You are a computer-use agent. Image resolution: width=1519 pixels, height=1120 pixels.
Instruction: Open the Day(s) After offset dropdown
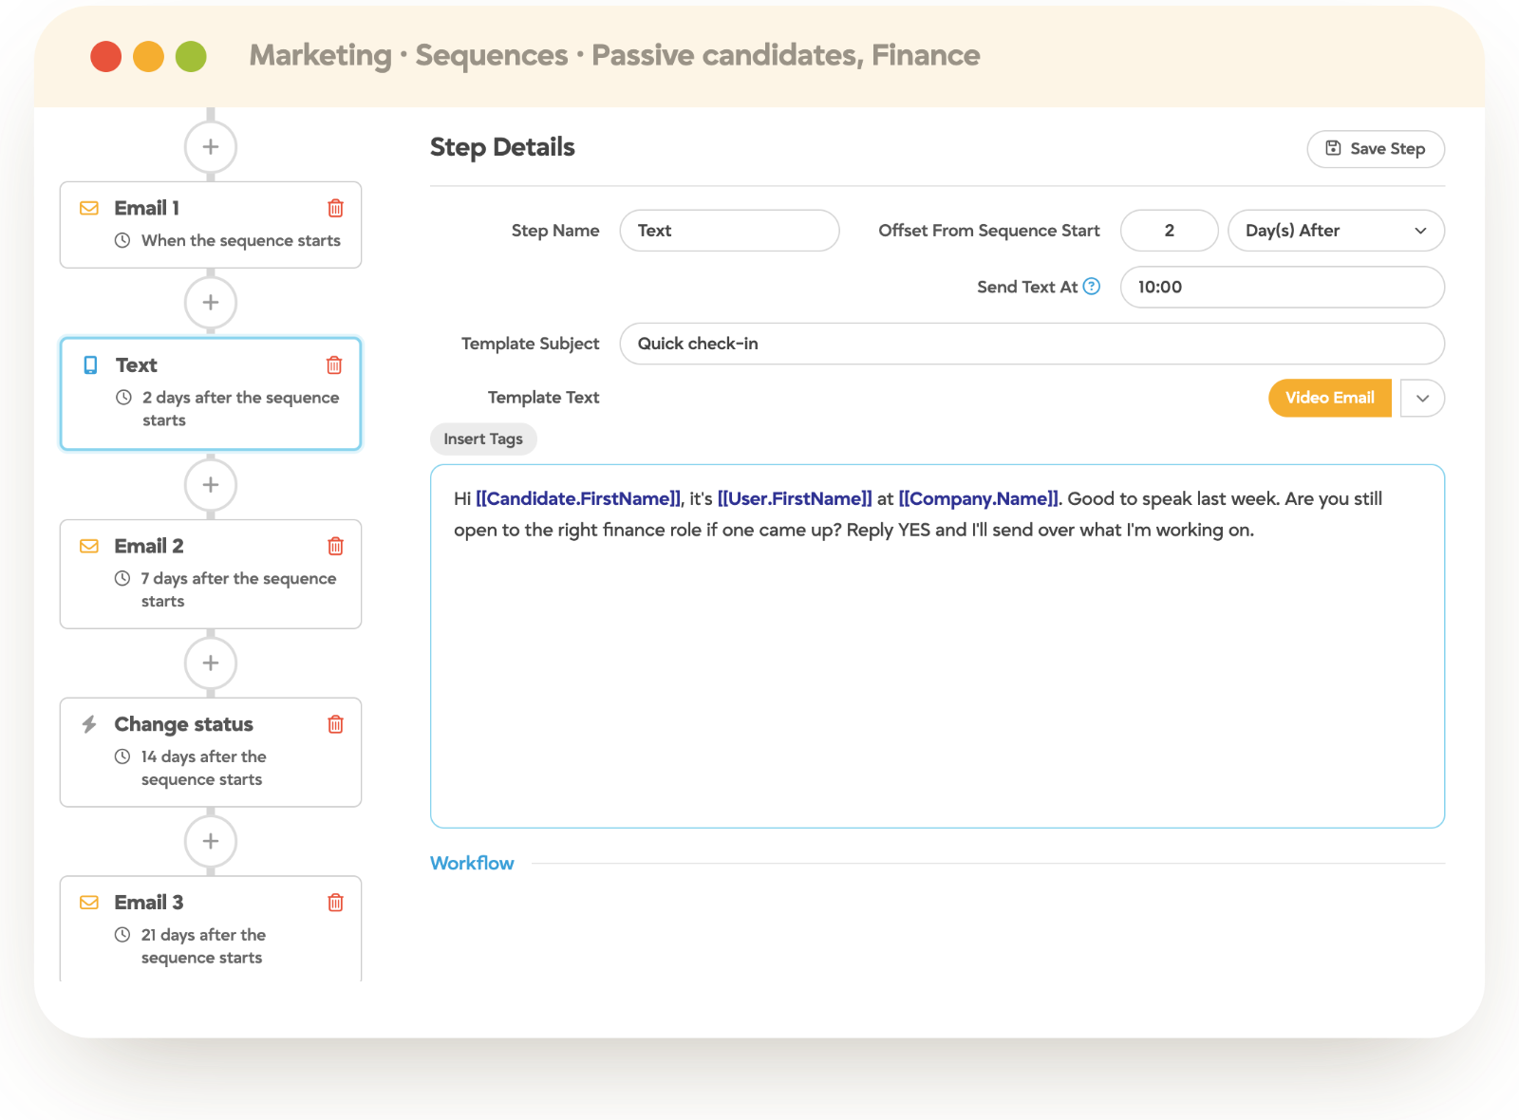(x=1336, y=231)
